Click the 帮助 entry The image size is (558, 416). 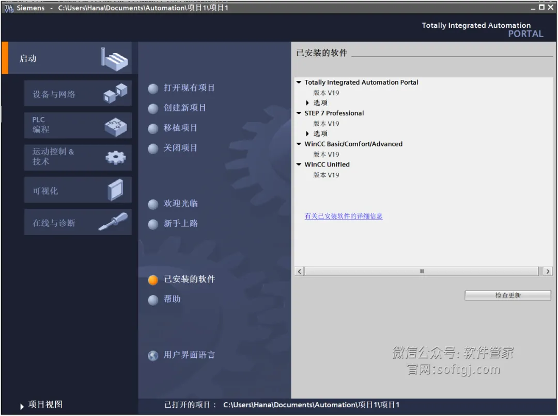click(172, 299)
